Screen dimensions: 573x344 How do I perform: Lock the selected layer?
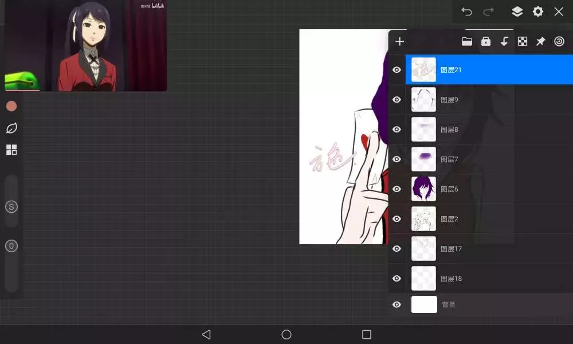click(x=486, y=41)
